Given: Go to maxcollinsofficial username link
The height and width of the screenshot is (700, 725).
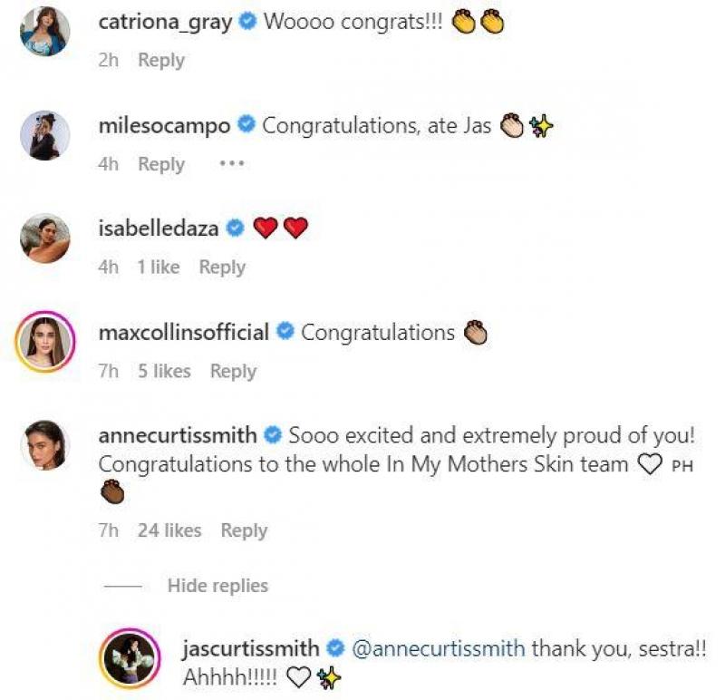Looking at the screenshot, I should [x=183, y=333].
